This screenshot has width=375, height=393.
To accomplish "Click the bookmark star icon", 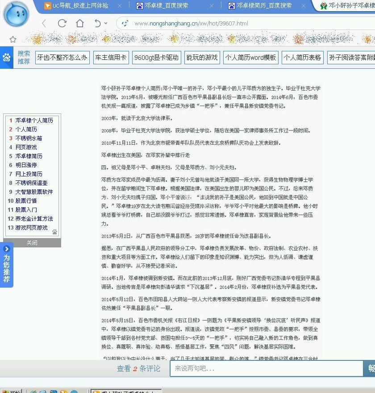I will click(x=13, y=39).
